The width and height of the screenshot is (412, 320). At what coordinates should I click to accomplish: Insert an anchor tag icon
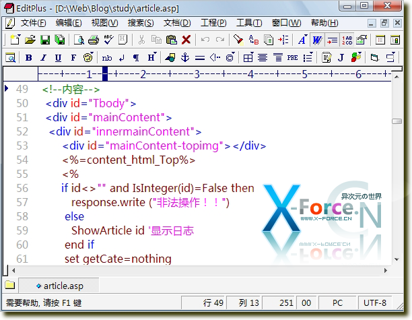click(185, 57)
